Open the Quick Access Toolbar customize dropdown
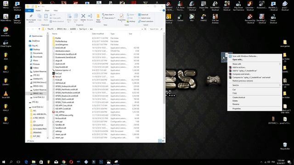Image resolution: width=294 pixels, height=165 pixels. [x=39, y=6]
